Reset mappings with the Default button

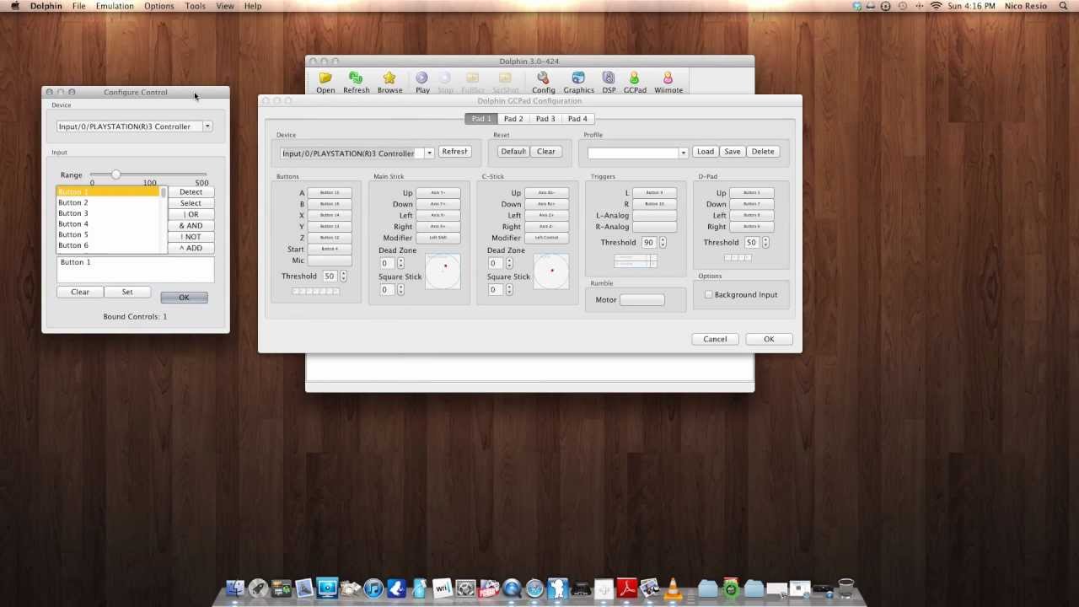(x=513, y=152)
